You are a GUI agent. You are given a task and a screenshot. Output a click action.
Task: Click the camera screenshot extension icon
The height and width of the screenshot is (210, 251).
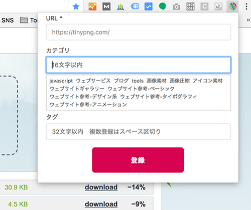(176, 7)
